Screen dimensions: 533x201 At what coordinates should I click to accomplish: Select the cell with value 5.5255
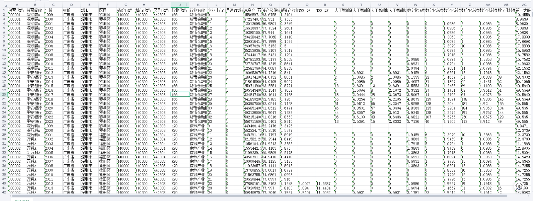tap(452, 117)
